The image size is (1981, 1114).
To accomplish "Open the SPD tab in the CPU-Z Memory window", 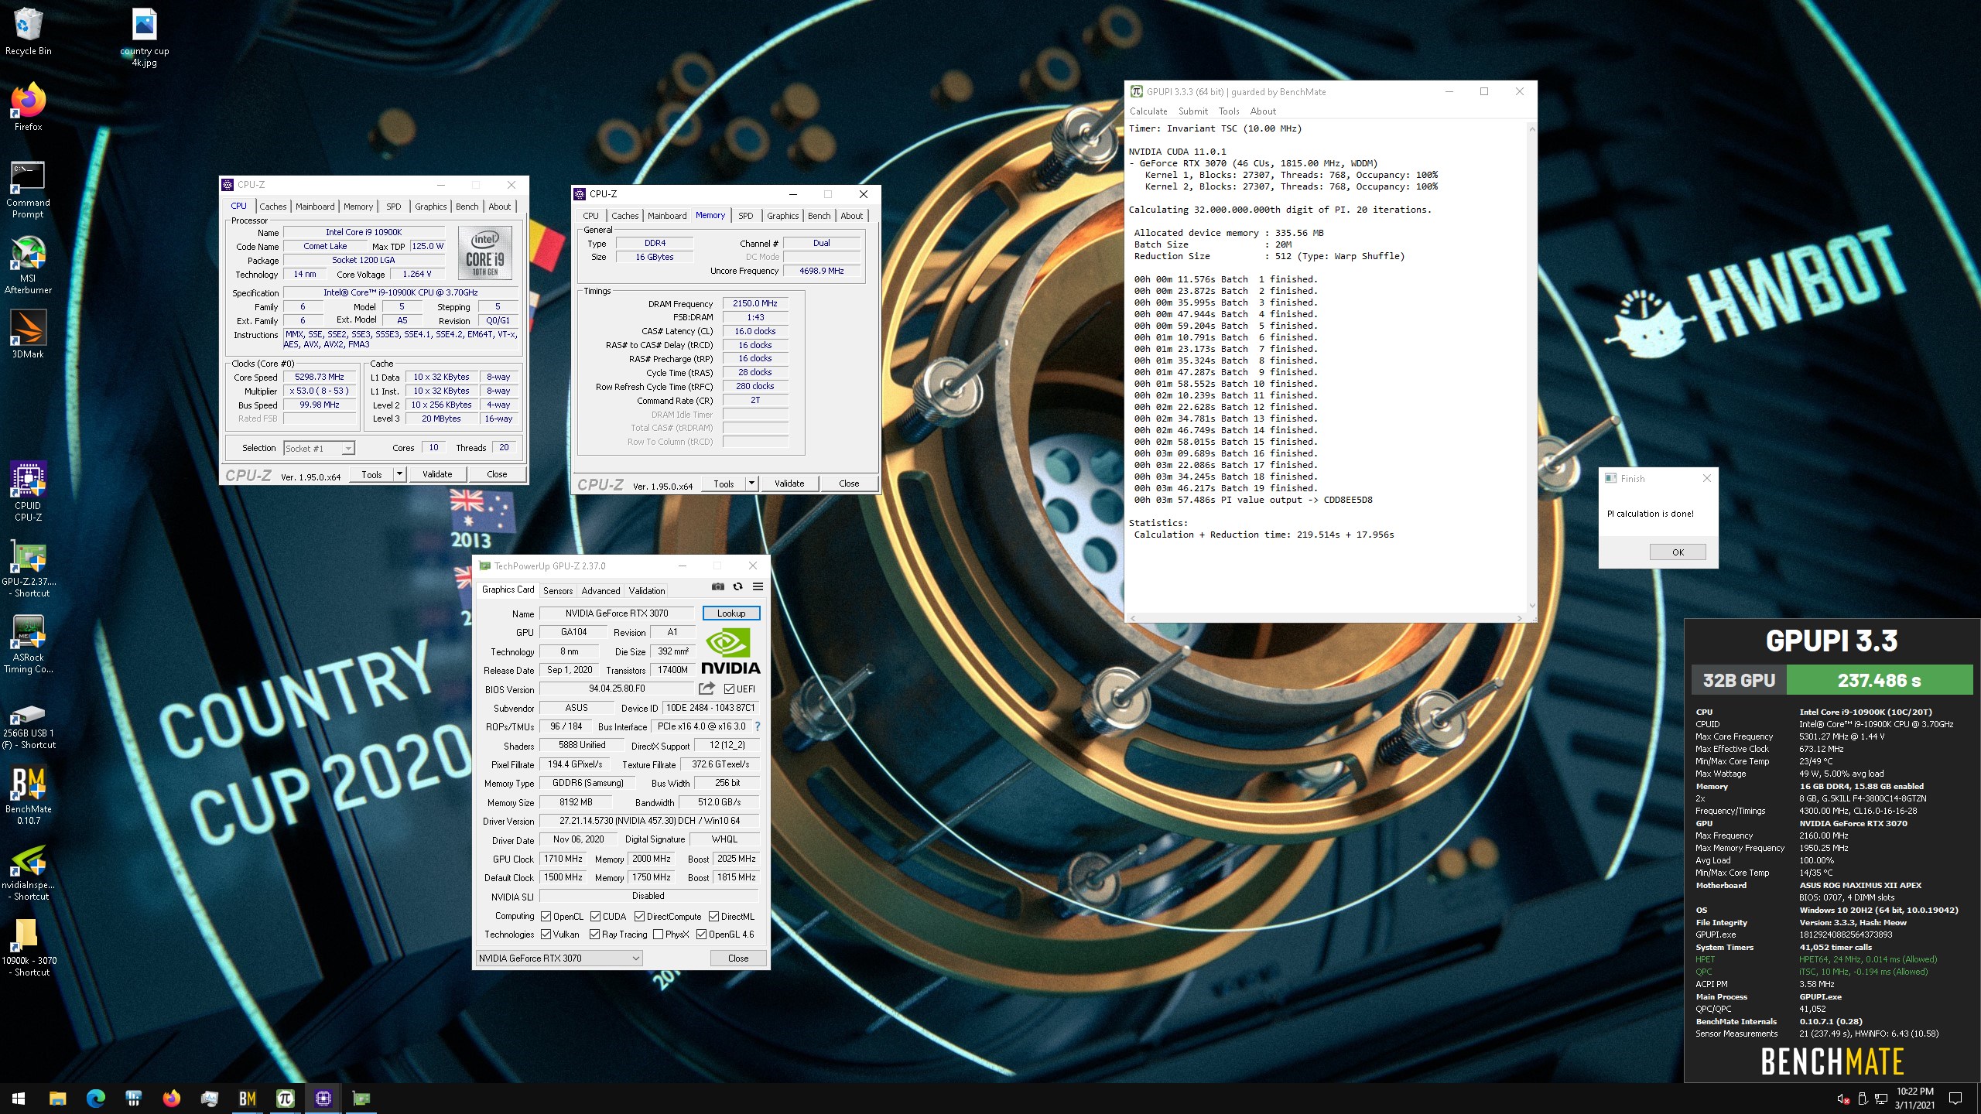I will pos(745,216).
